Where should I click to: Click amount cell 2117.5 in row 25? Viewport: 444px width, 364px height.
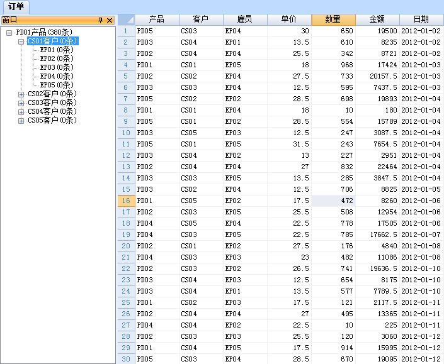[x=377, y=302]
